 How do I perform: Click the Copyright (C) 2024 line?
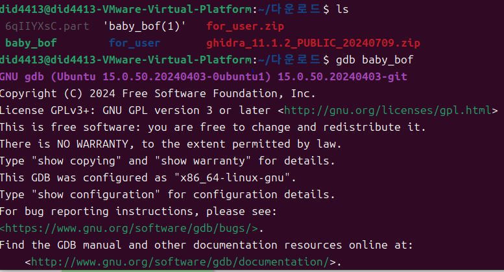coord(158,94)
